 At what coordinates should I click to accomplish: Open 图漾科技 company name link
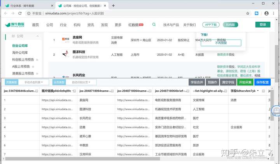79,52
